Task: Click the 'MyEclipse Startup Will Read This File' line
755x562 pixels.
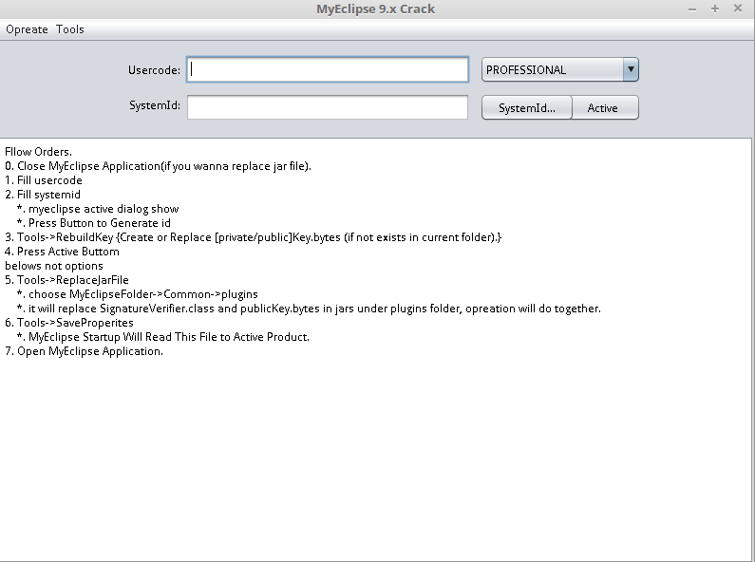Action: tap(163, 337)
